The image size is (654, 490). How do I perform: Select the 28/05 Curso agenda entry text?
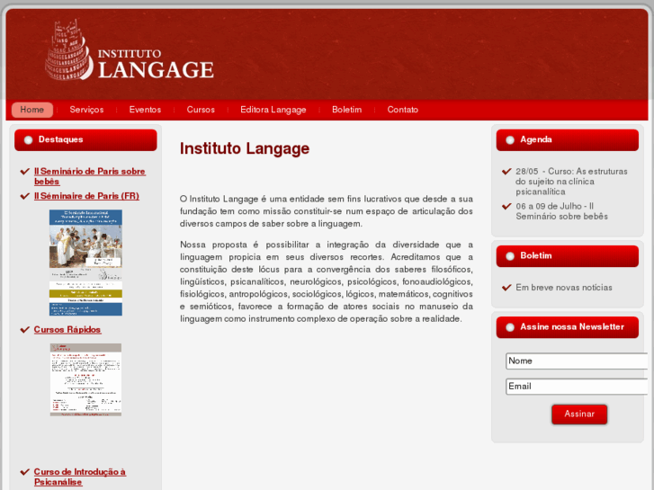571,182
